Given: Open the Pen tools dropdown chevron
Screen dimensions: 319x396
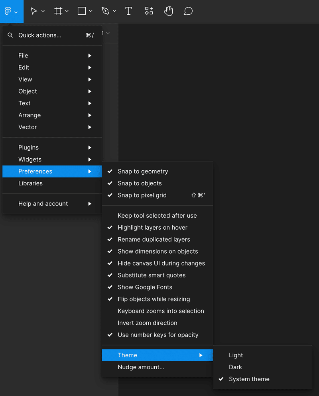Looking at the screenshot, I should (114, 11).
